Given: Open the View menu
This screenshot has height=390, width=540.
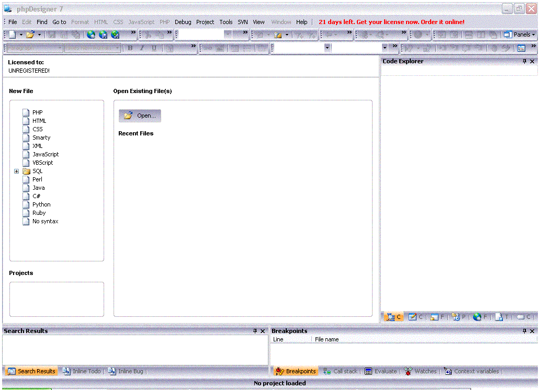Looking at the screenshot, I should click(258, 21).
